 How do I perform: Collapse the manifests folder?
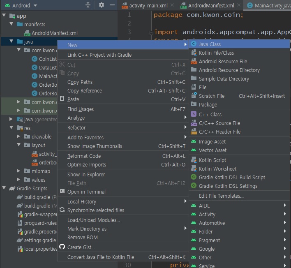(x=12, y=24)
